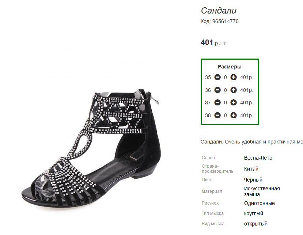Screen dimensions: 303x235
Task: Click the Чёрный color value
Action: click(x=253, y=180)
